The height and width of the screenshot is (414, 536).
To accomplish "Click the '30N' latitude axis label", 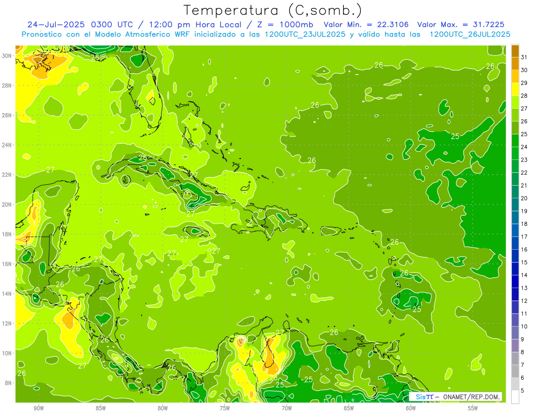I will tap(7, 56).
